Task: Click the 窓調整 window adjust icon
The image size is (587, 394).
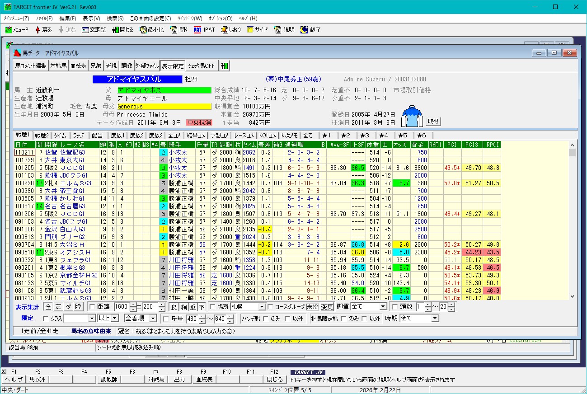Action: (x=85, y=30)
